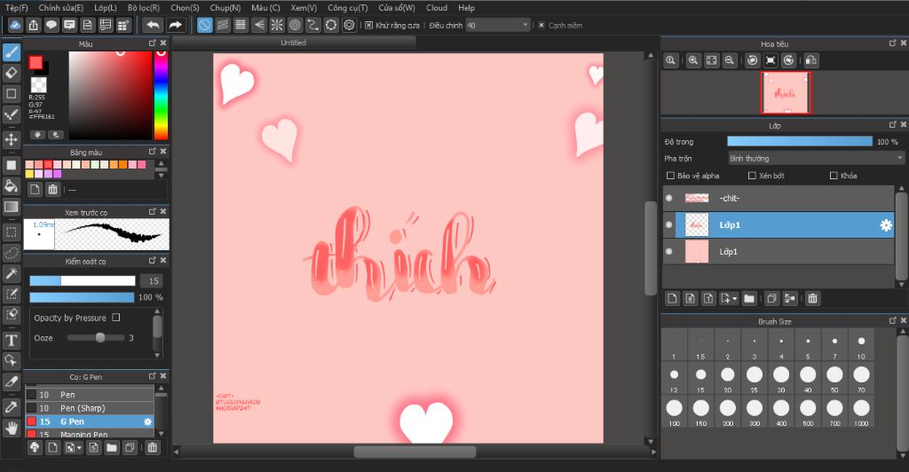The width and height of the screenshot is (909, 472).
Task: Toggle the Khóa layer lock checkbox
Action: [834, 176]
